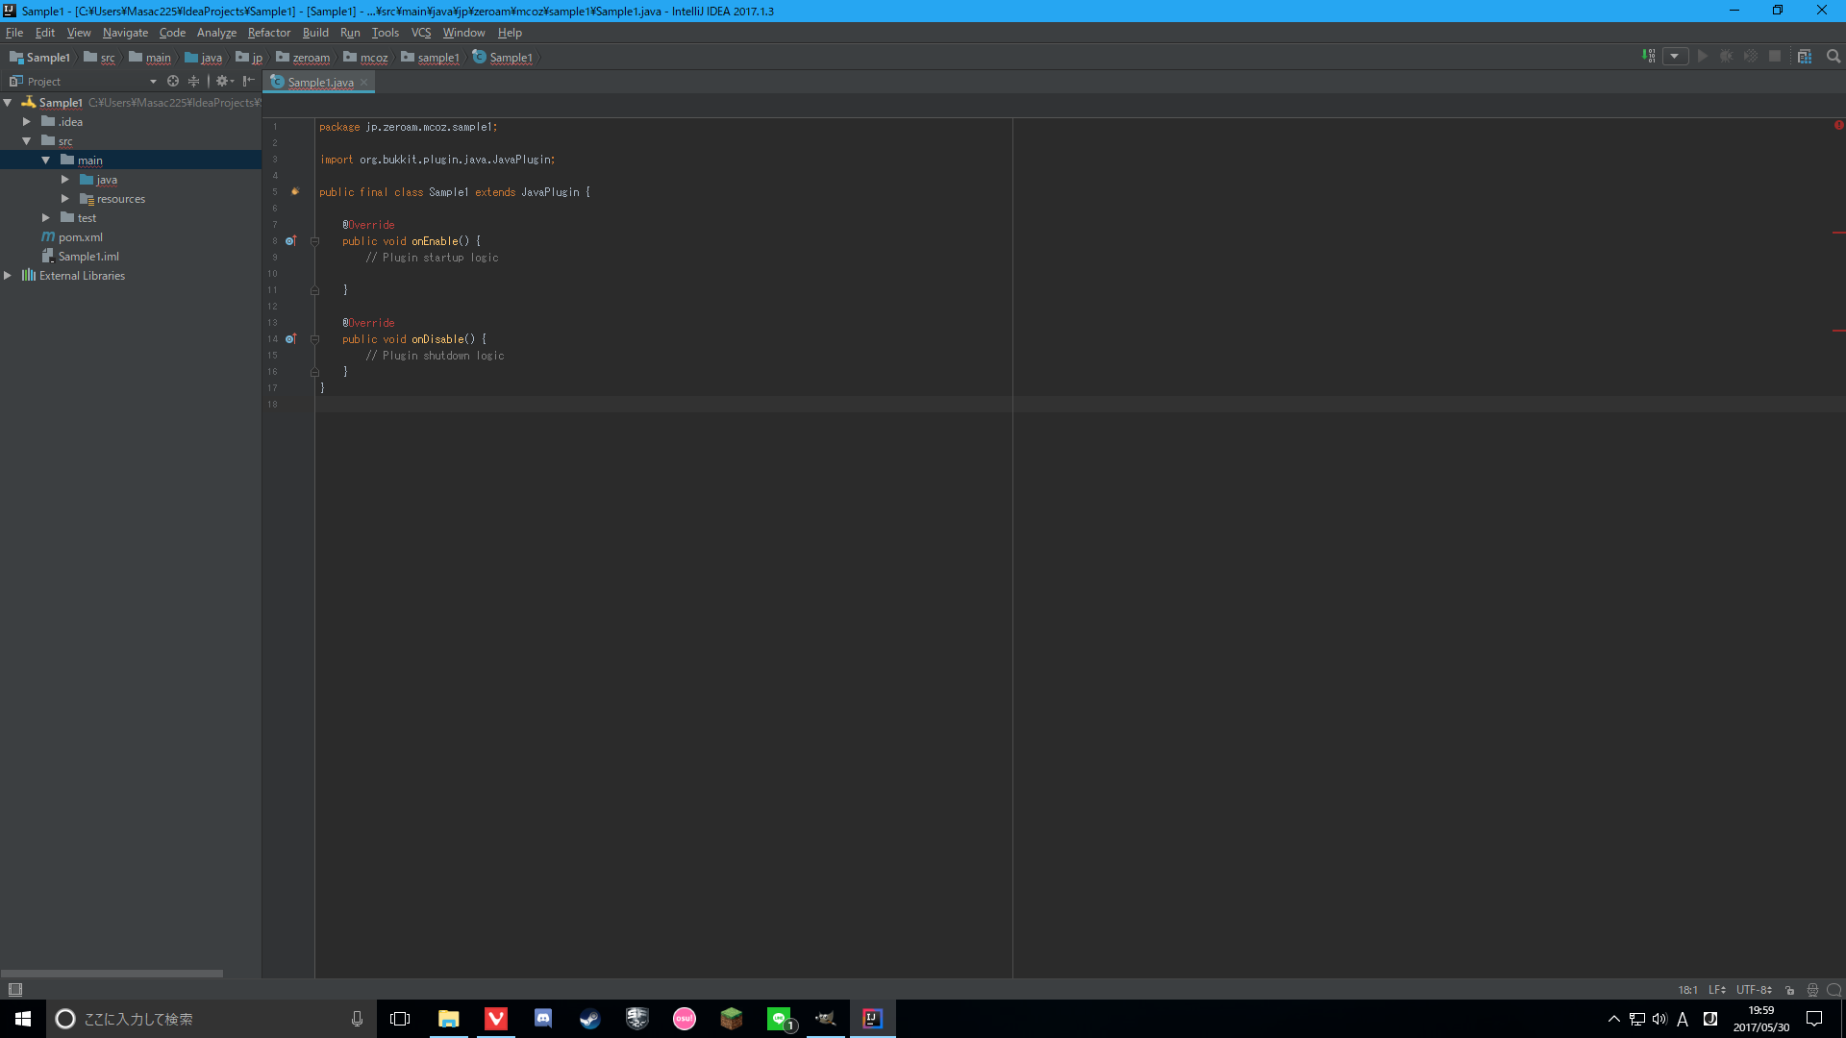Collapse the onEnable method fold marker
This screenshot has width=1846, height=1038.
click(x=314, y=240)
